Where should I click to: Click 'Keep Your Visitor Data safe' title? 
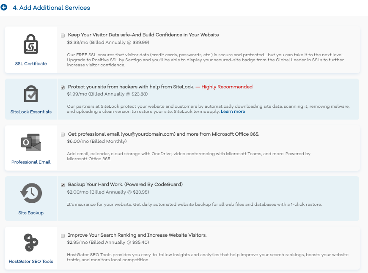(143, 35)
